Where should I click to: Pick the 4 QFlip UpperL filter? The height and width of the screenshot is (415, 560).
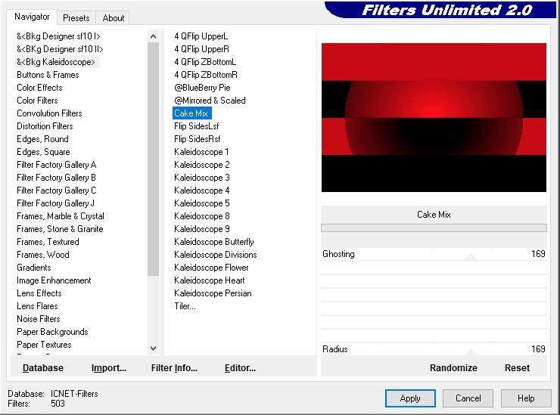201,36
